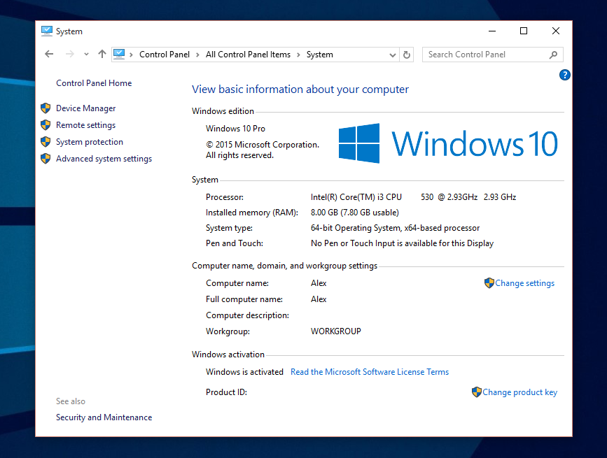Click the shield icon beside Device Manager
The height and width of the screenshot is (458, 607).
point(46,108)
